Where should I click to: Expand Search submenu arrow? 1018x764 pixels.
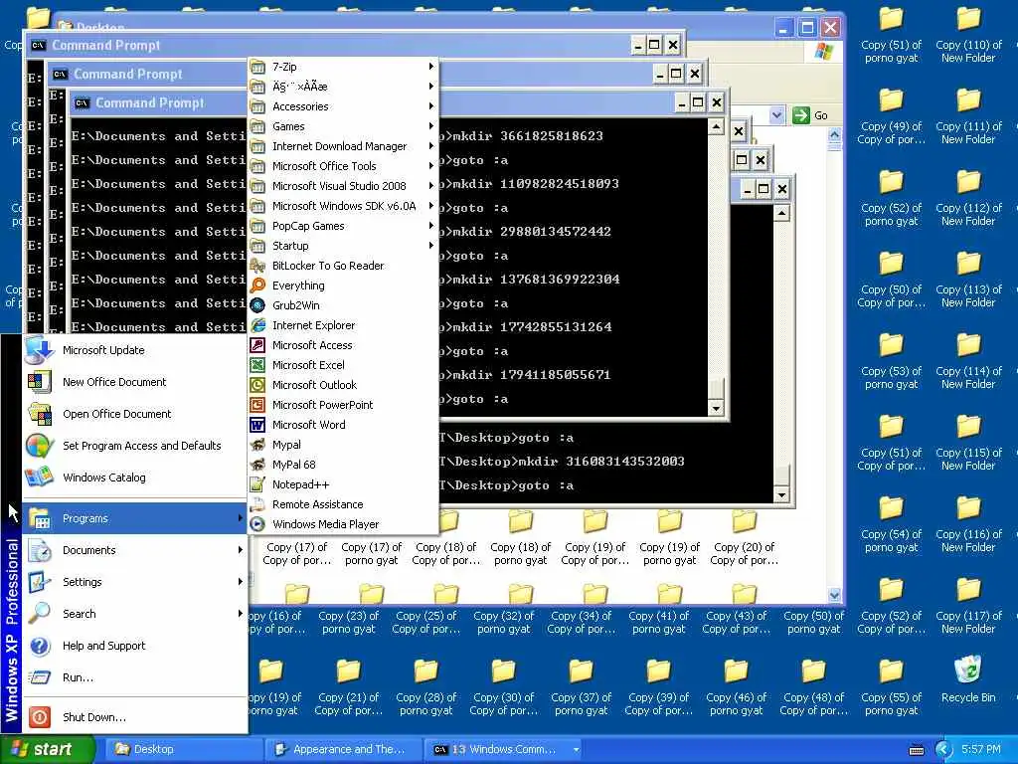(x=241, y=614)
